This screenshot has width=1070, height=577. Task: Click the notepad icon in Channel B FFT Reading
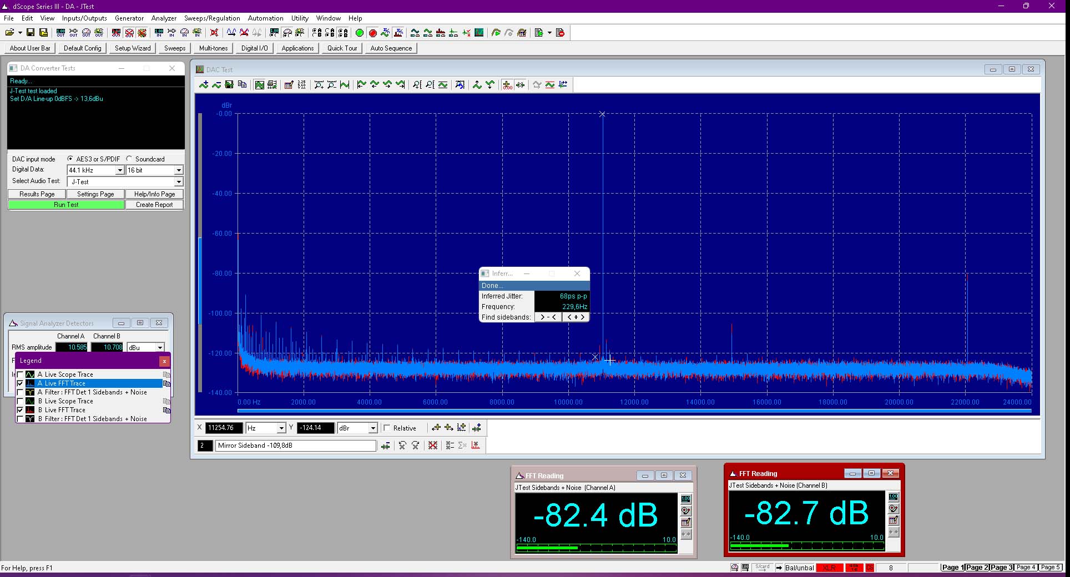click(894, 520)
